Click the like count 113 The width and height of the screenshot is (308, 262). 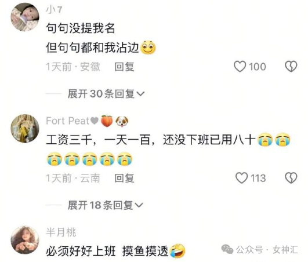tap(258, 178)
